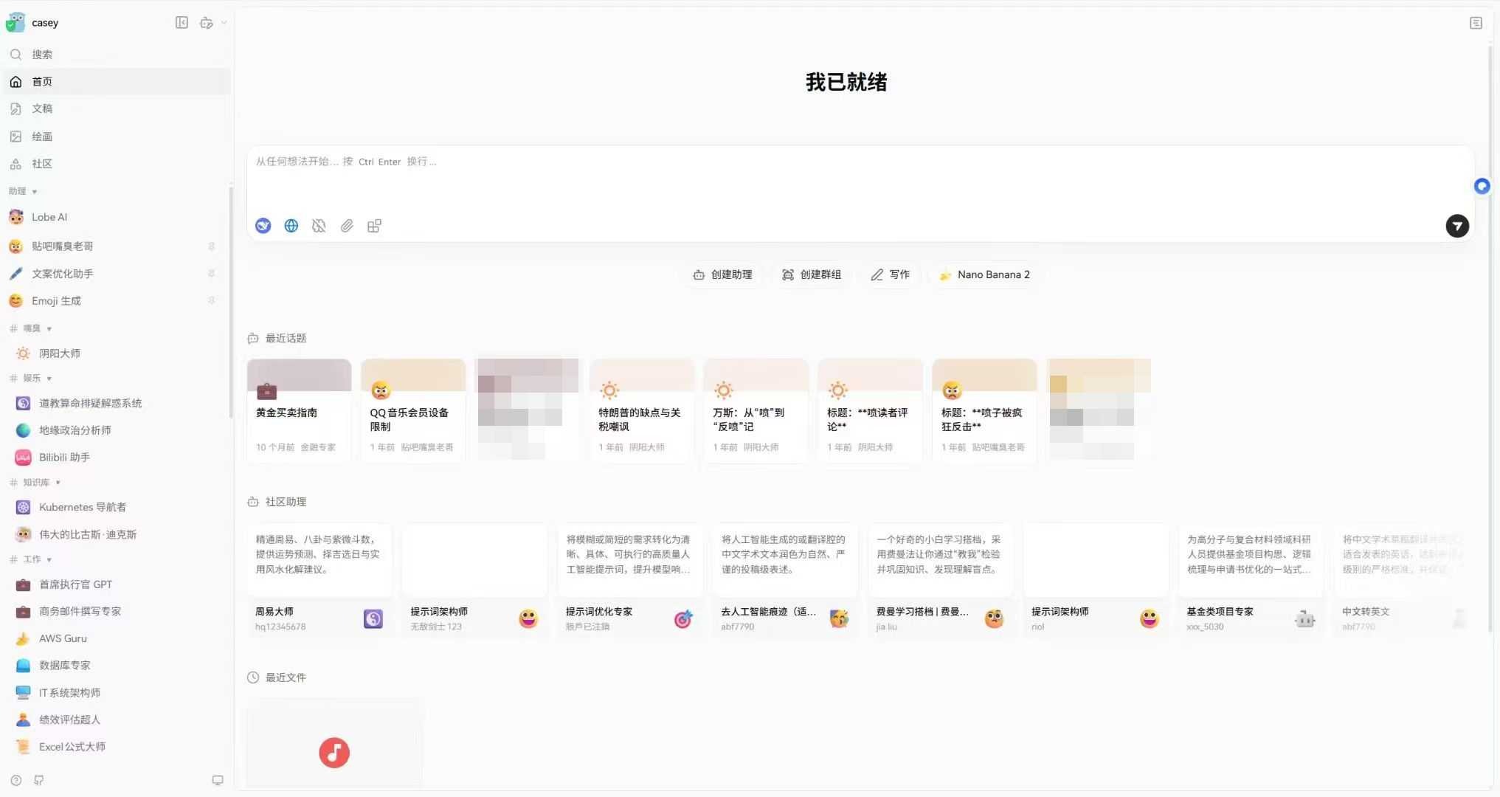
Task: Enable web search via the globe icon
Action: coord(291,226)
